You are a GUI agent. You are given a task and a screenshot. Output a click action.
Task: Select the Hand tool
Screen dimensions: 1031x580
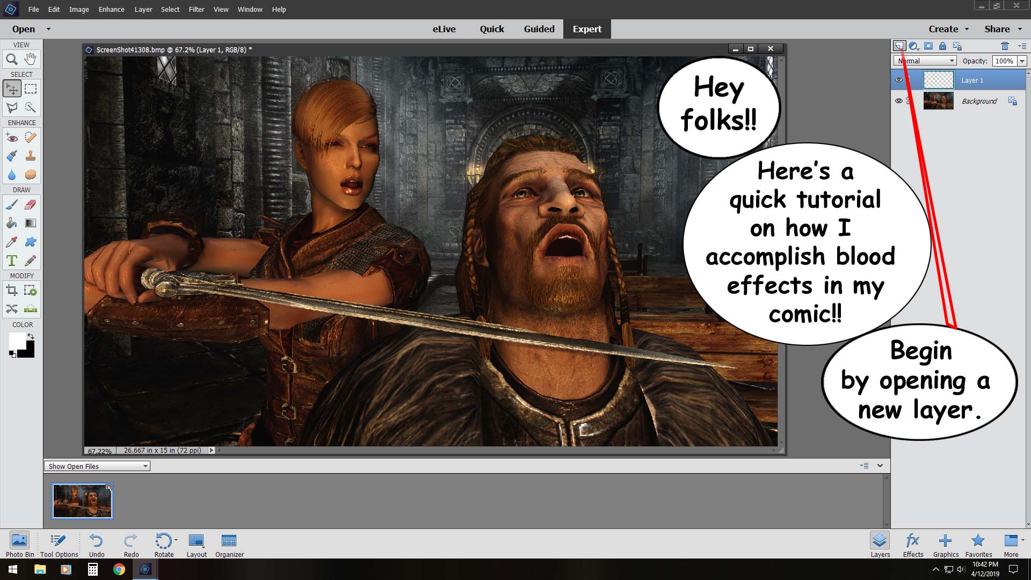click(x=31, y=59)
